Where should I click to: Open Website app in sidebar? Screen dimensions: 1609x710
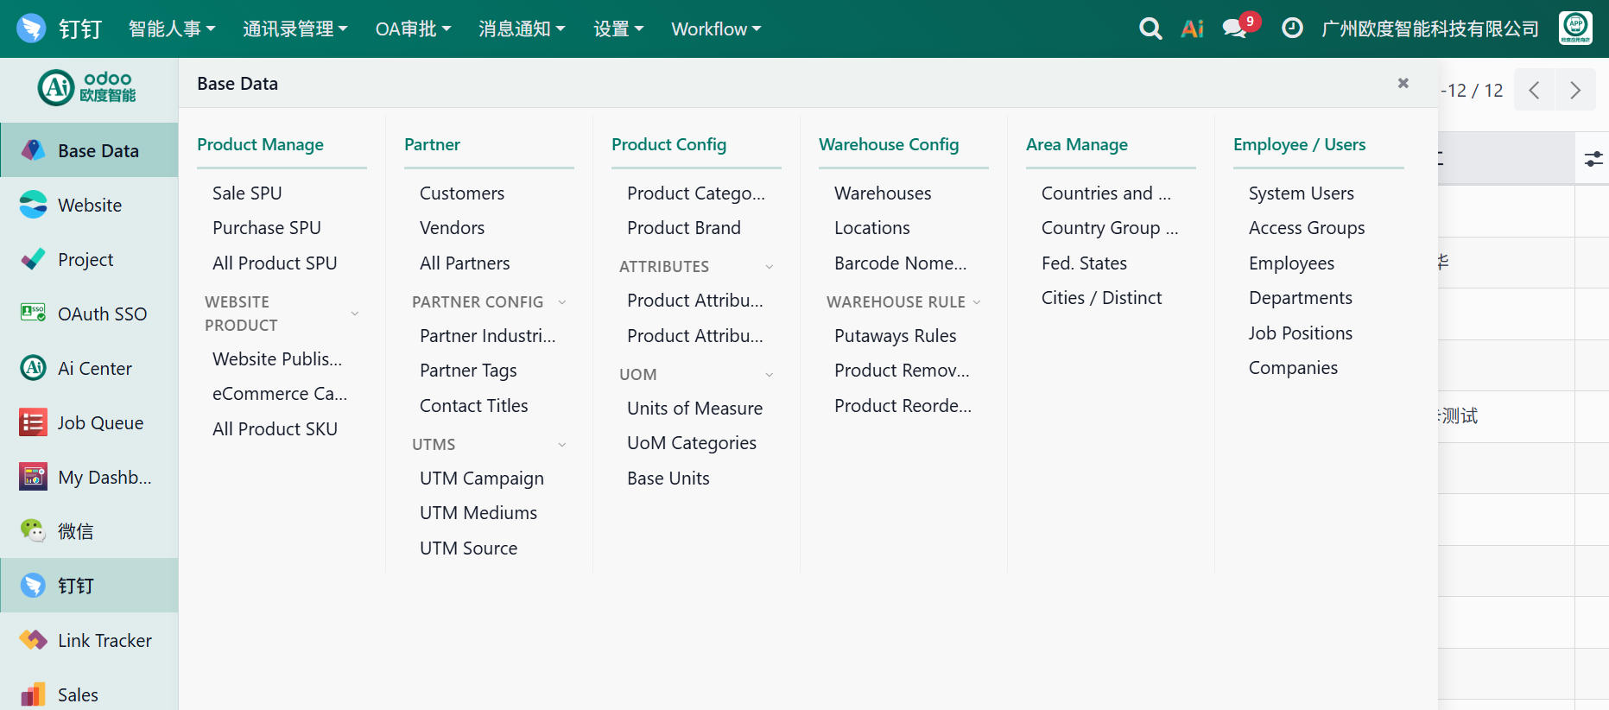(89, 205)
